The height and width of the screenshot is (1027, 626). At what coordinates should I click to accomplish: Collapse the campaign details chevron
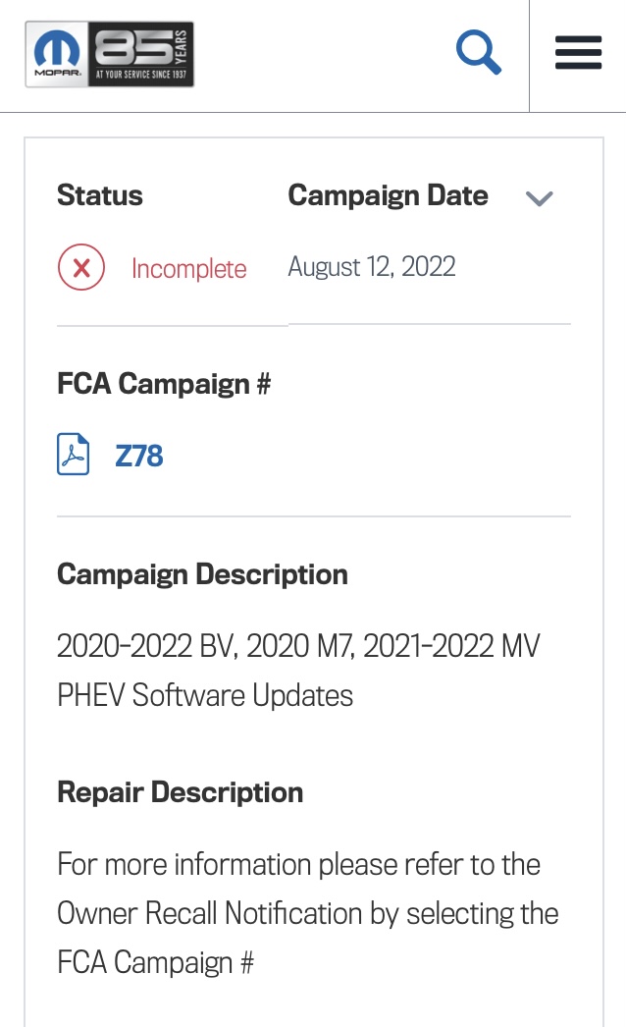tap(540, 198)
